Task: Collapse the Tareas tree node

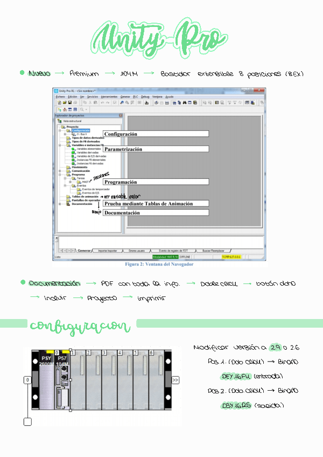Action: click(x=65, y=178)
